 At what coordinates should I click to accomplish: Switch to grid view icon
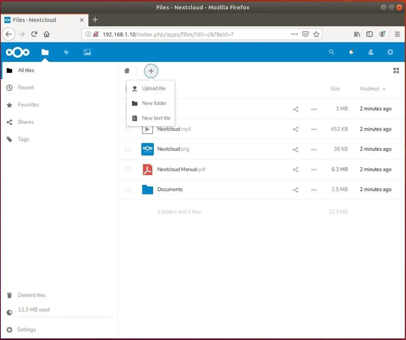coord(396,71)
